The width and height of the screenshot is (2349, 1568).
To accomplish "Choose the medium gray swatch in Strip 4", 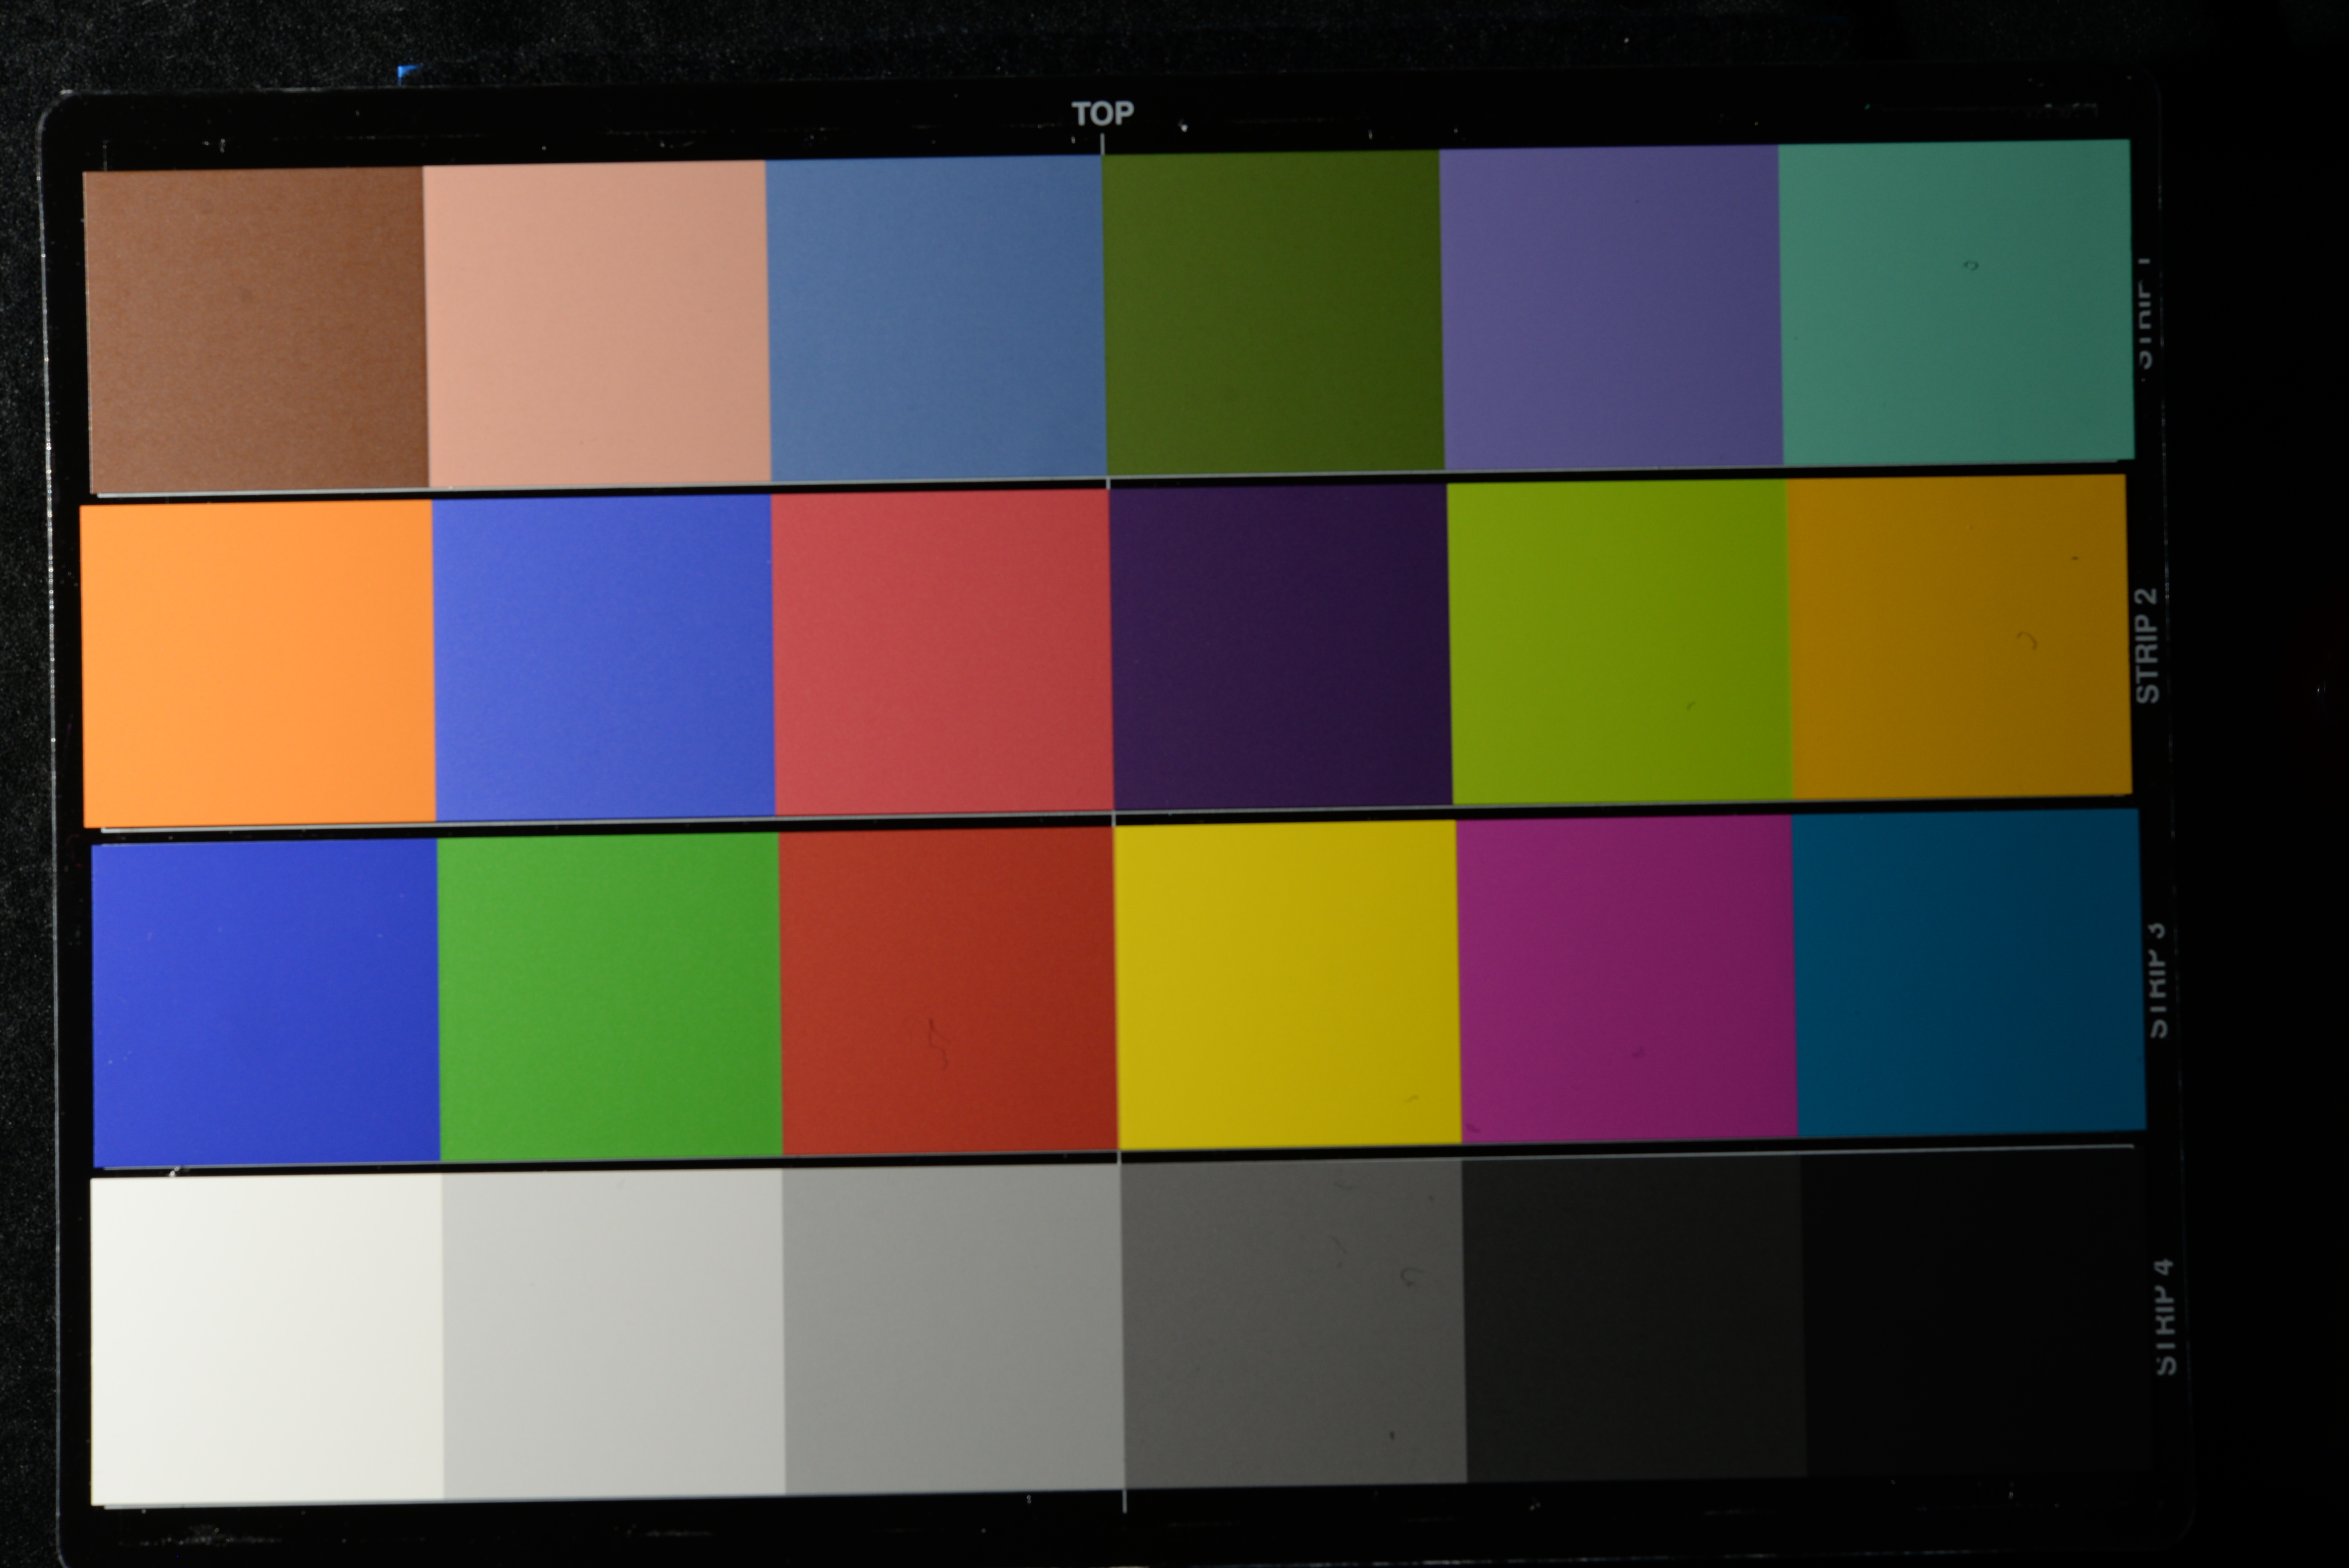I will 954,1329.
